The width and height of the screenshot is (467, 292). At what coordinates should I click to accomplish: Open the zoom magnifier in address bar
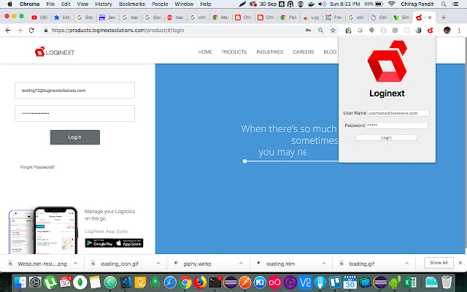pyautogui.click(x=320, y=31)
